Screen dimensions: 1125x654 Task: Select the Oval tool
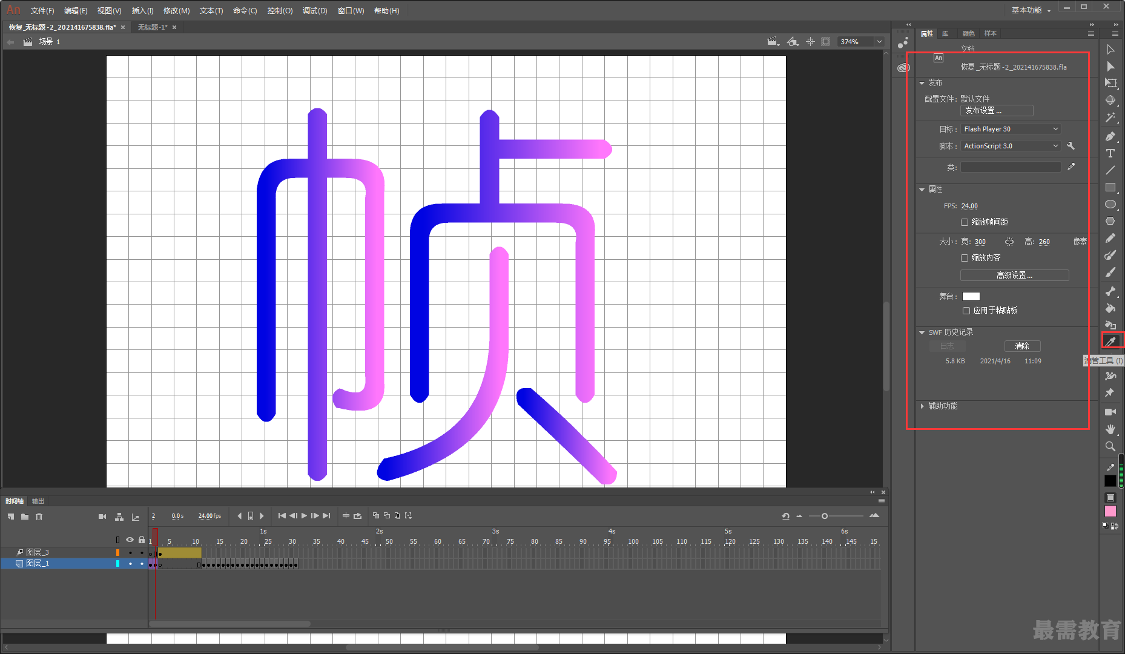(x=1110, y=204)
